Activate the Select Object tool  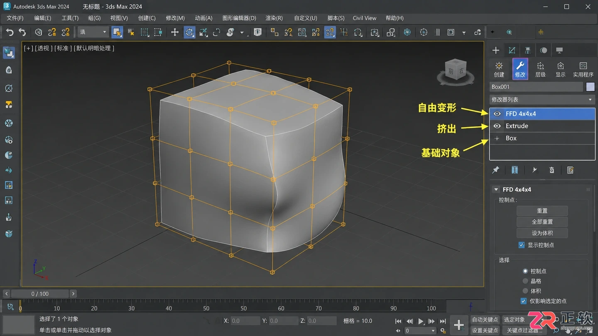click(117, 32)
